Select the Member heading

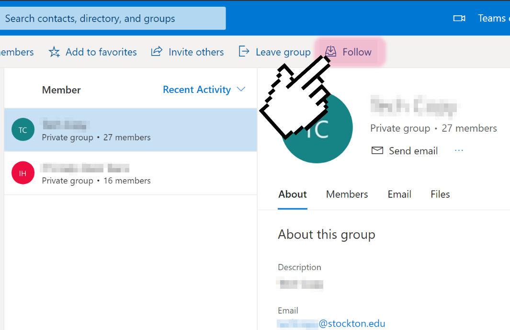point(61,90)
